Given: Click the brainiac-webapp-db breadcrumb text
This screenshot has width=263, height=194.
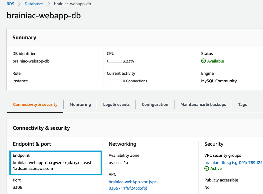Looking at the screenshot, I should coord(72,4).
